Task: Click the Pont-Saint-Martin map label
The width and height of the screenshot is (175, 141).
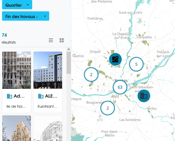Action: 110,134
